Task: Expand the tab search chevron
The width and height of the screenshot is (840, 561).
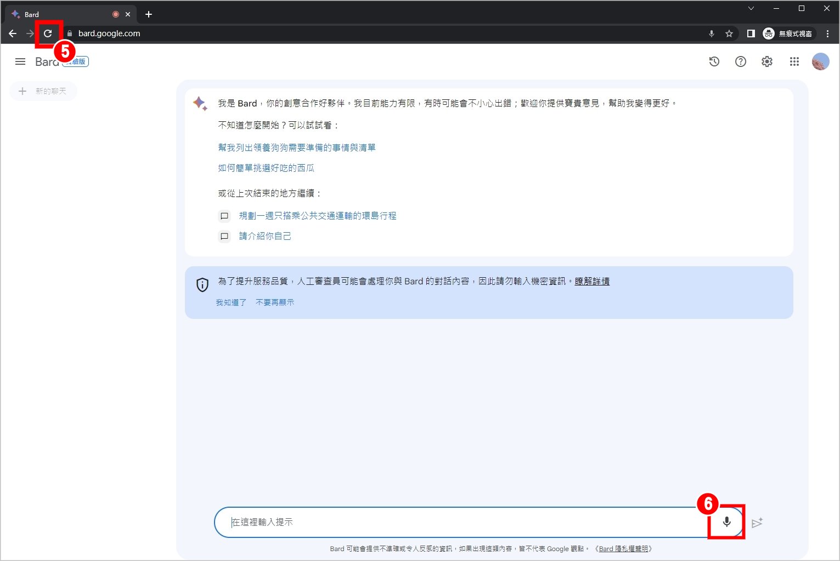Action: 751,8
